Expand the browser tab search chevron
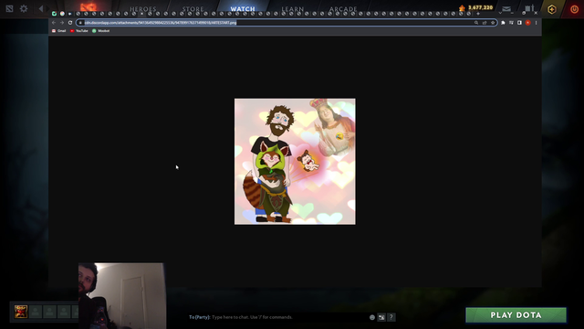 [x=500, y=14]
